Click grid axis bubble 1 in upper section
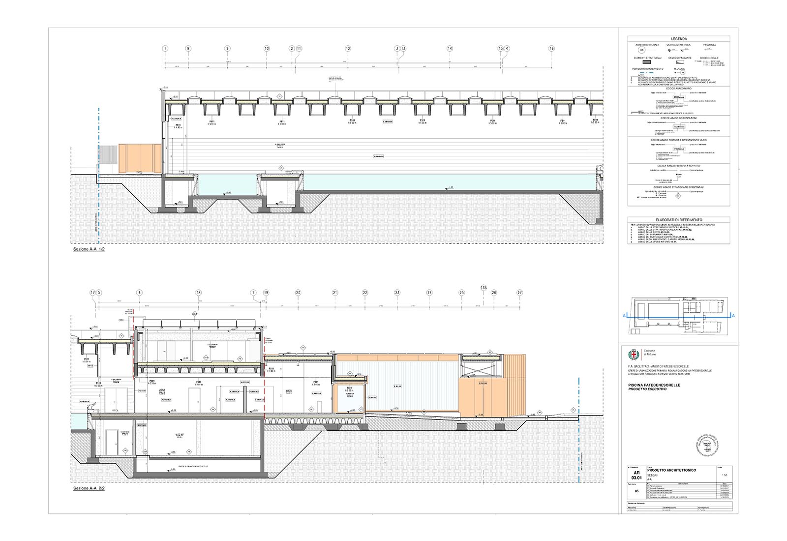 (x=165, y=49)
